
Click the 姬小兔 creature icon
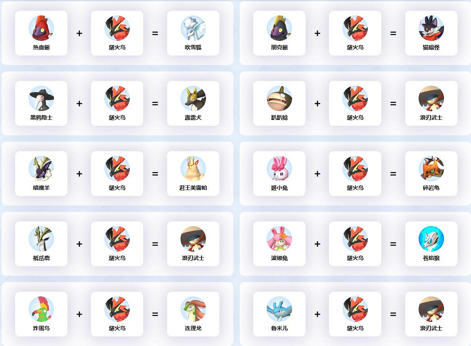pyautogui.click(x=279, y=169)
